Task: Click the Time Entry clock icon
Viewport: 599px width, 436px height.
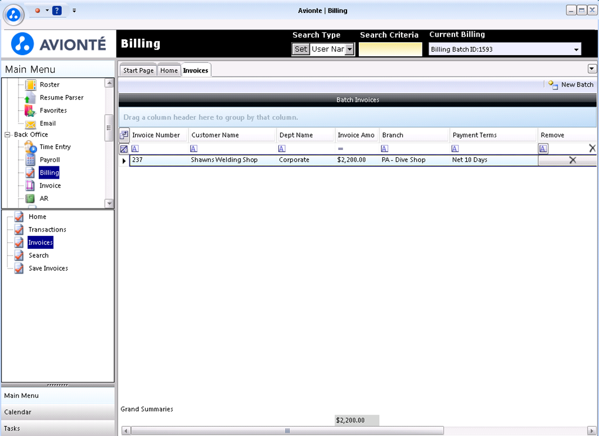Action: (x=30, y=147)
